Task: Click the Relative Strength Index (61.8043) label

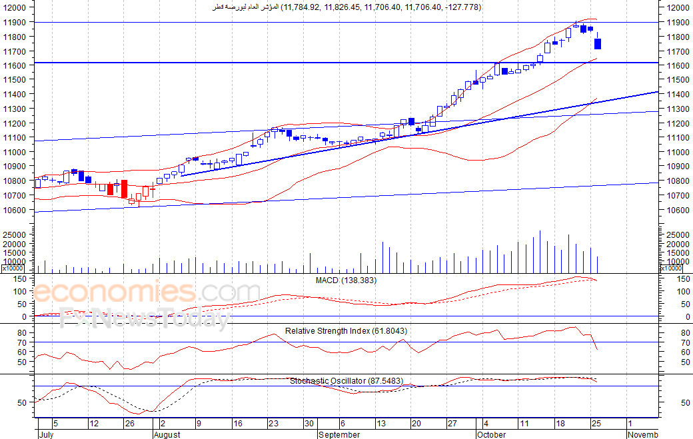Action: [346, 331]
